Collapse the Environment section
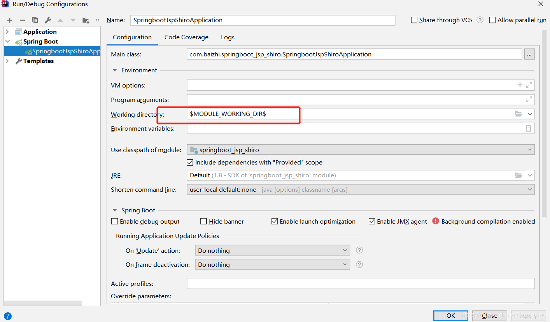The image size is (550, 322). (x=114, y=70)
